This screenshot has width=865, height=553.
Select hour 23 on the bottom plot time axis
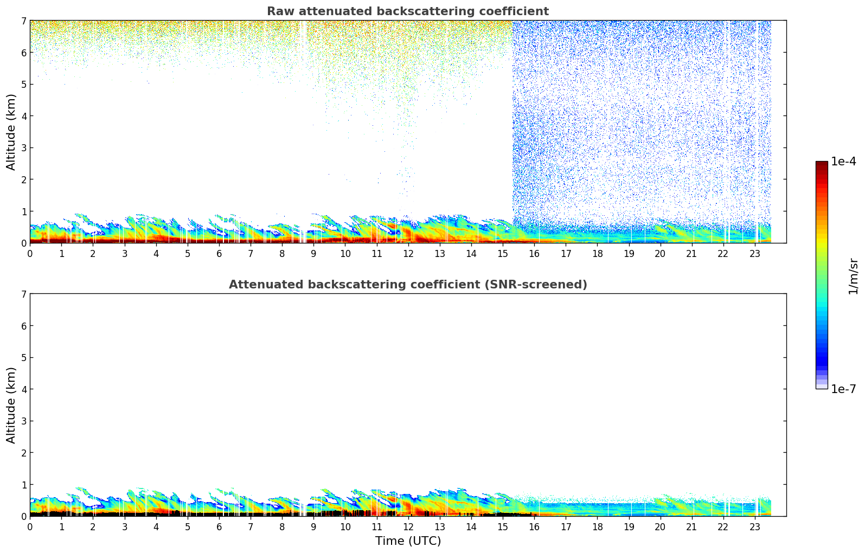click(x=755, y=527)
